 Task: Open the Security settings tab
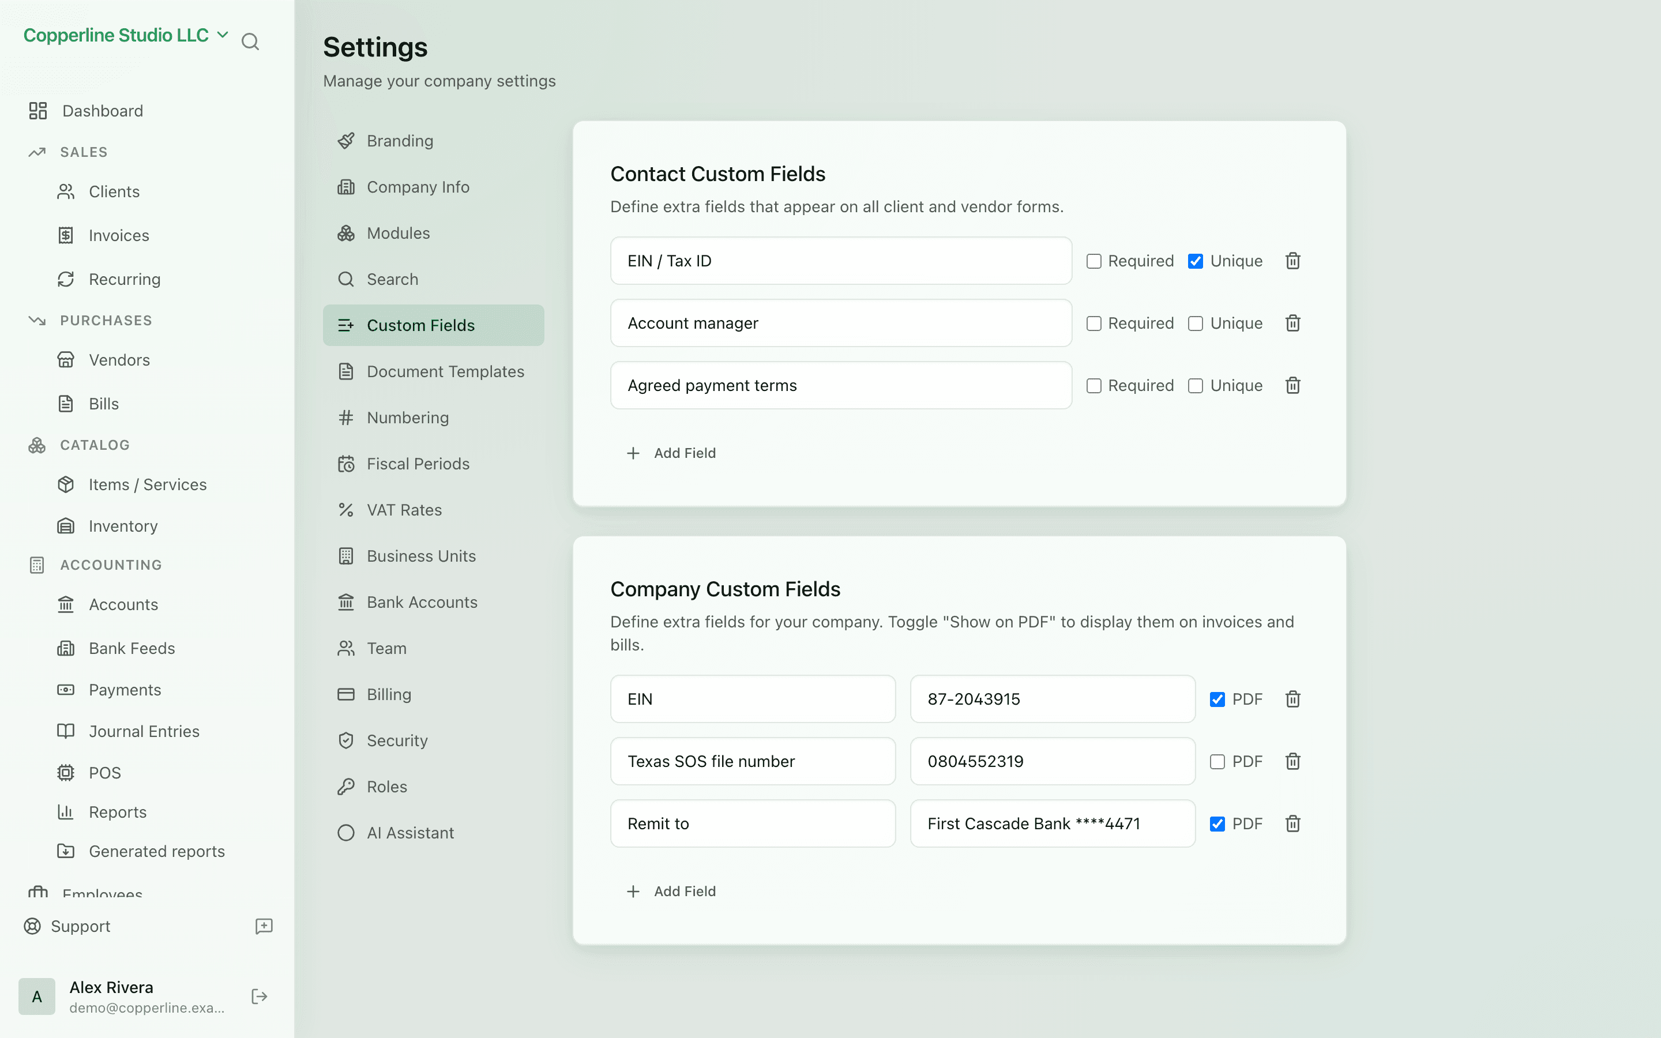tap(433, 741)
